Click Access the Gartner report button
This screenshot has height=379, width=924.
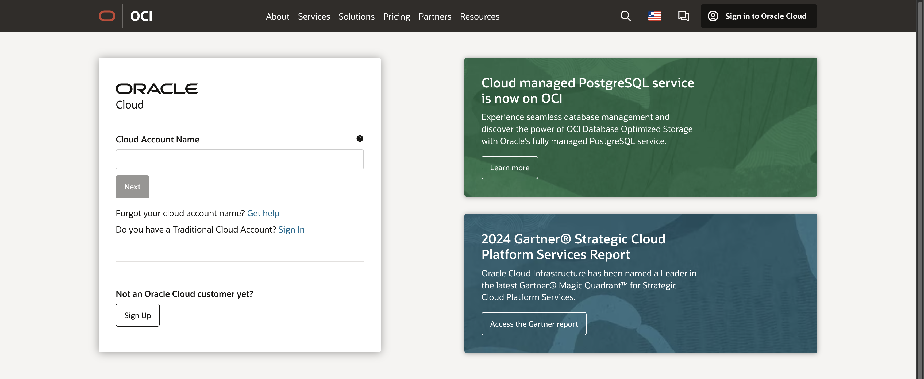tap(534, 324)
